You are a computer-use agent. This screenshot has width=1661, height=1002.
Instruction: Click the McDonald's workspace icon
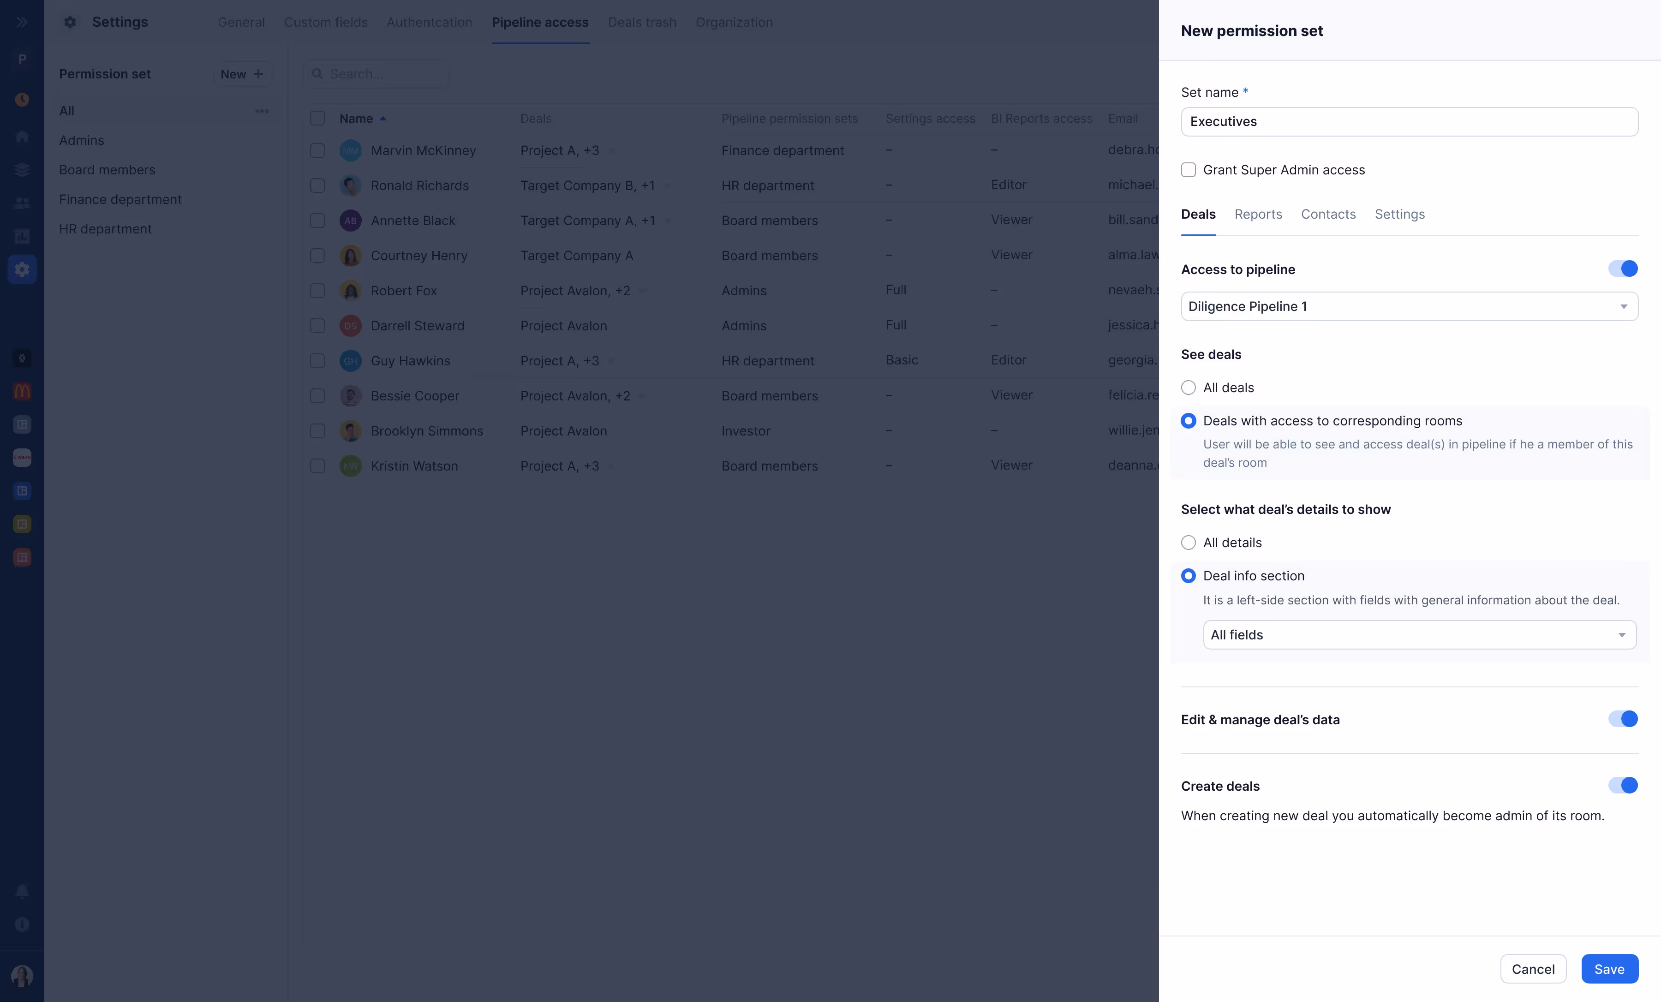pyautogui.click(x=22, y=391)
